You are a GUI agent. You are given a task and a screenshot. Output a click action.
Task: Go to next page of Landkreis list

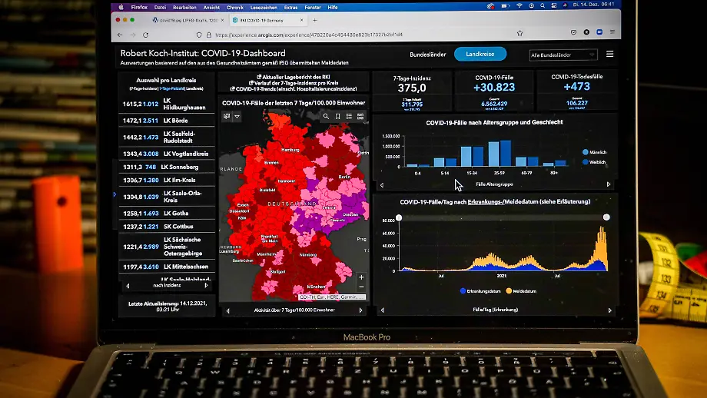[205, 285]
